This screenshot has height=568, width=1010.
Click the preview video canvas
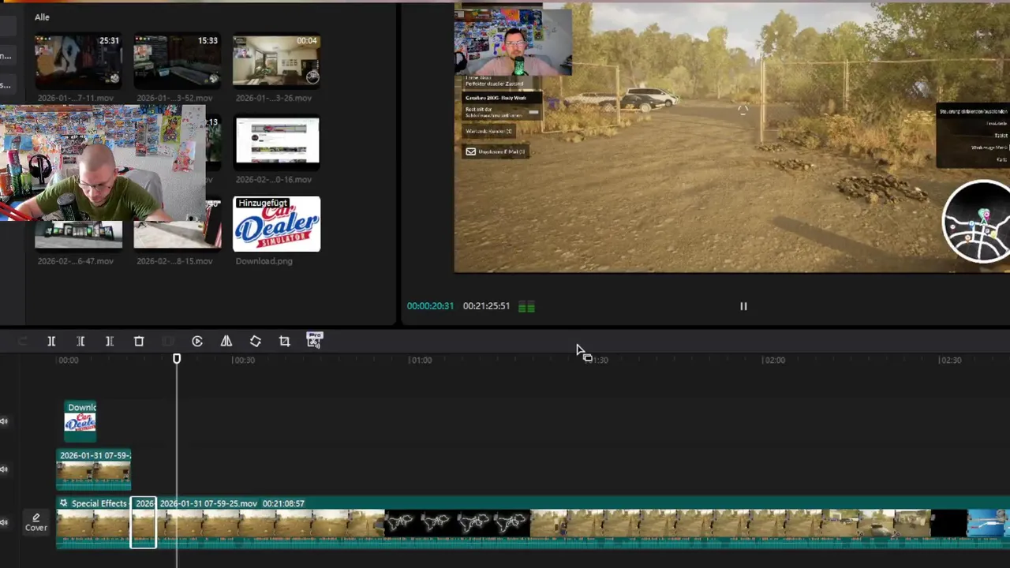click(731, 138)
